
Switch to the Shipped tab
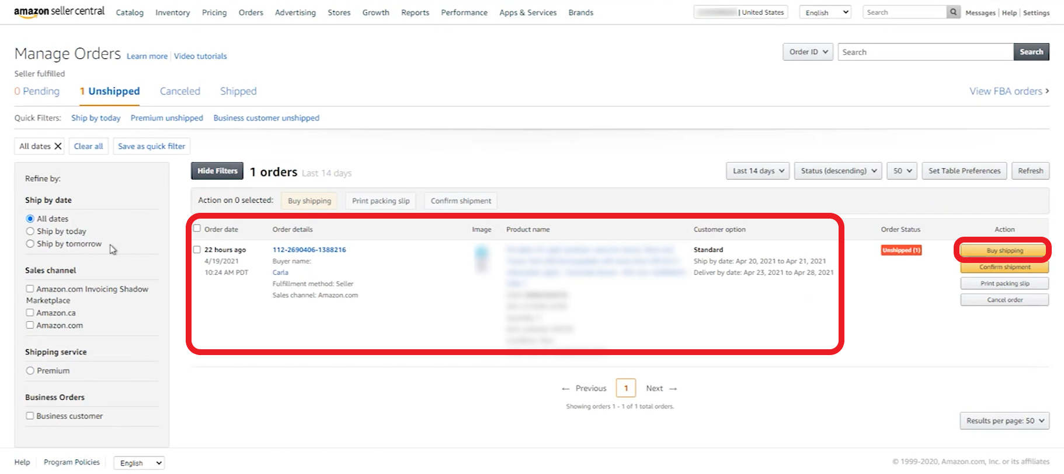pos(238,92)
